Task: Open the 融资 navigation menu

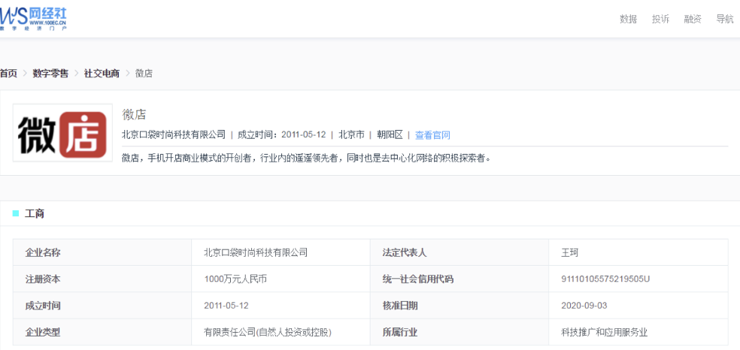Action: pos(693,20)
